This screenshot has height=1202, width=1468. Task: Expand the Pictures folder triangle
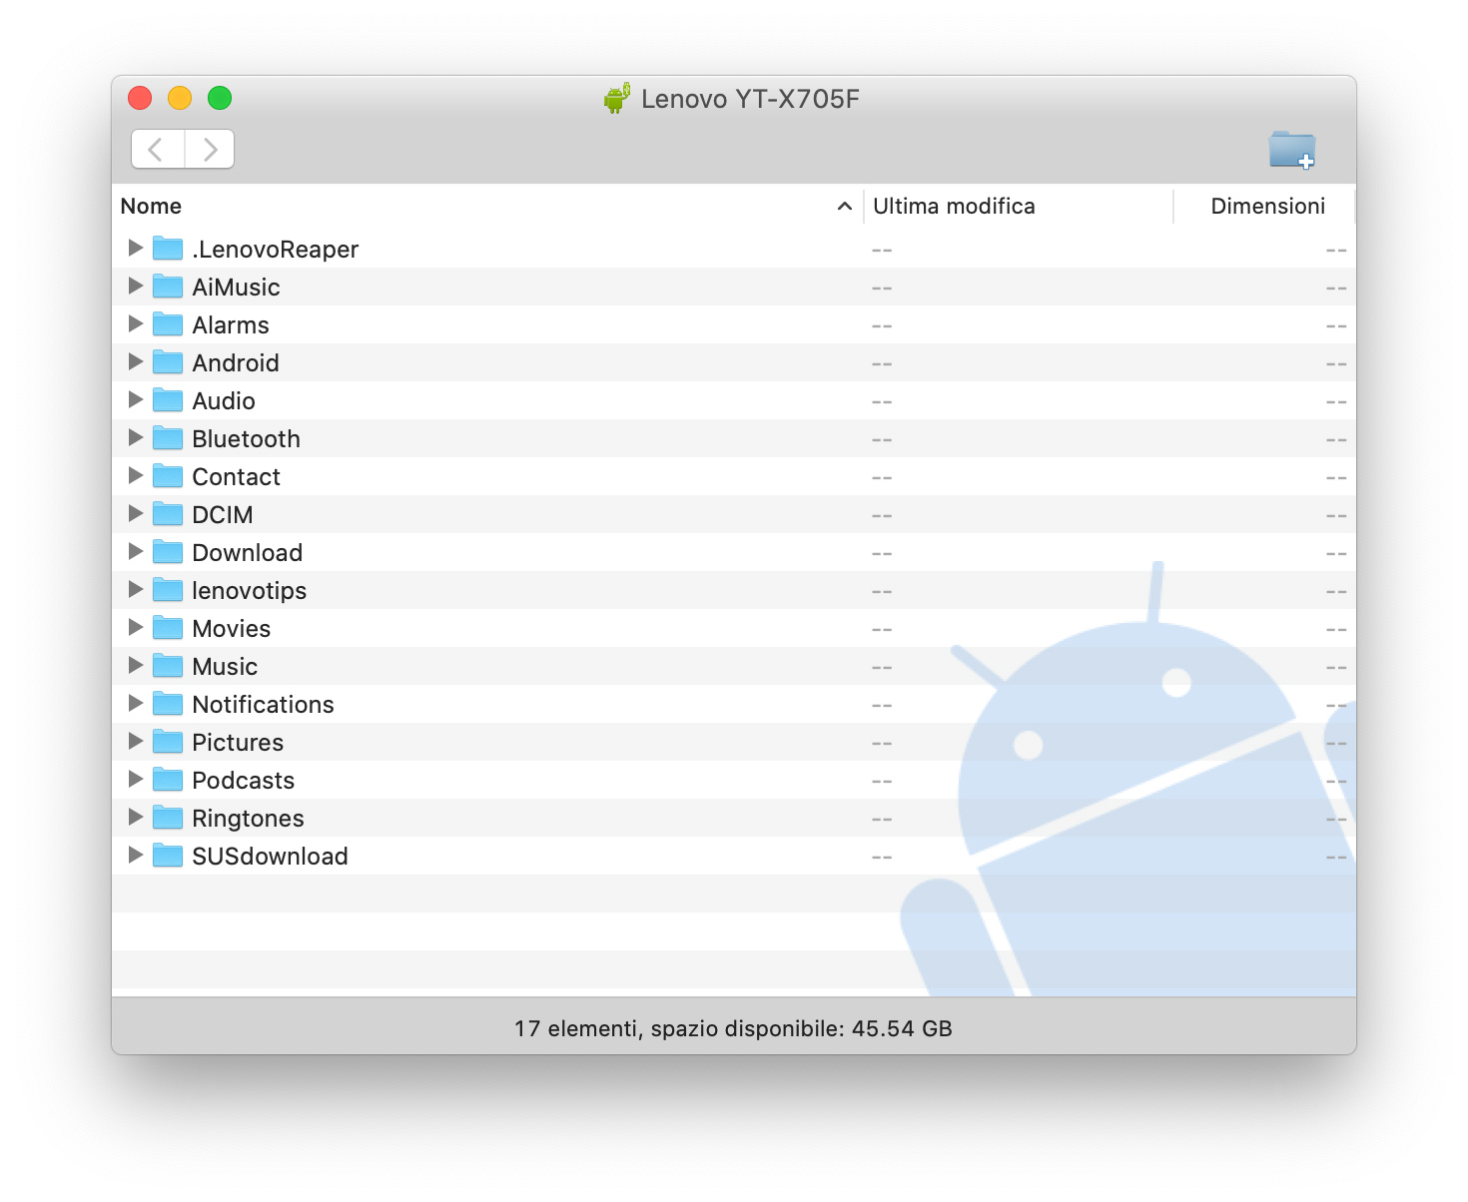coord(136,741)
